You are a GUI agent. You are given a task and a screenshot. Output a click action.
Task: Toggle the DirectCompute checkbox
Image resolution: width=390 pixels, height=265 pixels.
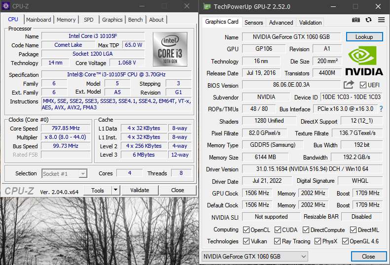coord(306,230)
